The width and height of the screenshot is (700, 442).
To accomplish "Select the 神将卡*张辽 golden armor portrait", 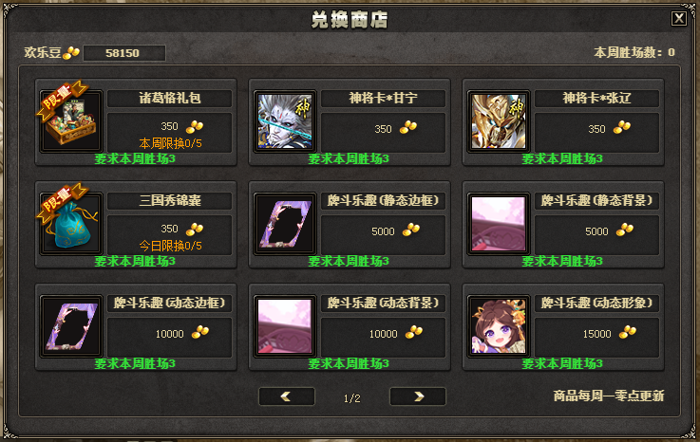I will click(x=499, y=121).
